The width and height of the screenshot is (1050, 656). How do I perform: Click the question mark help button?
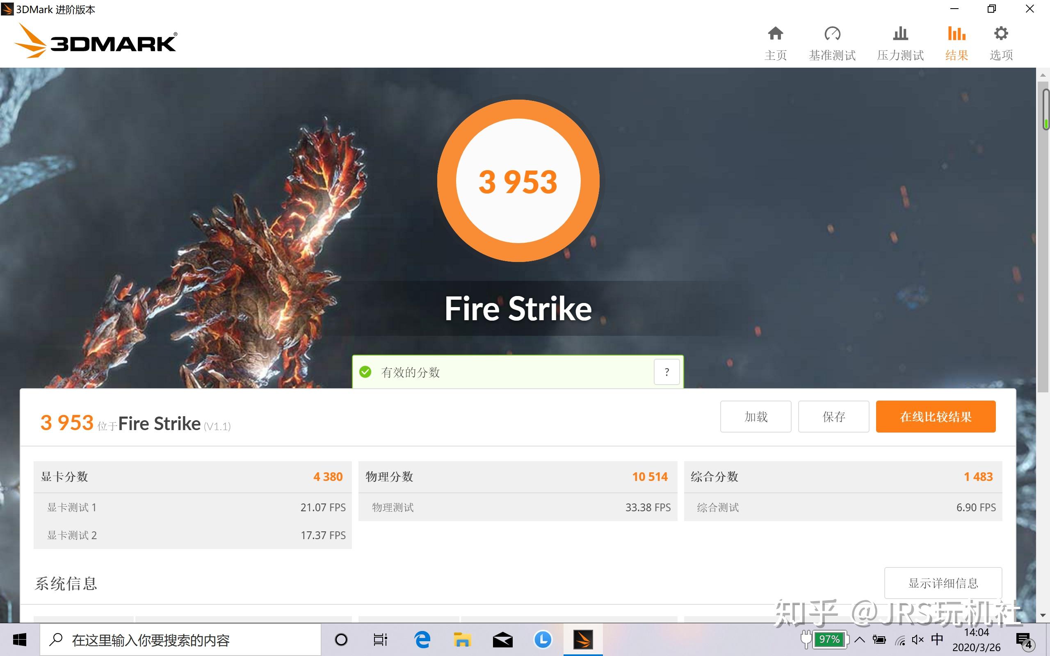(667, 372)
